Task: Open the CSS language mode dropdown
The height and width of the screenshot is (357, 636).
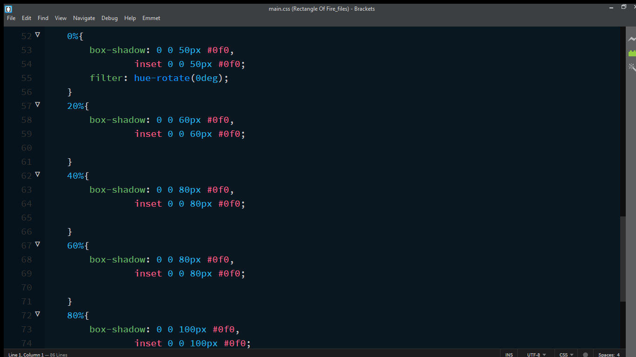Action: click(566, 355)
